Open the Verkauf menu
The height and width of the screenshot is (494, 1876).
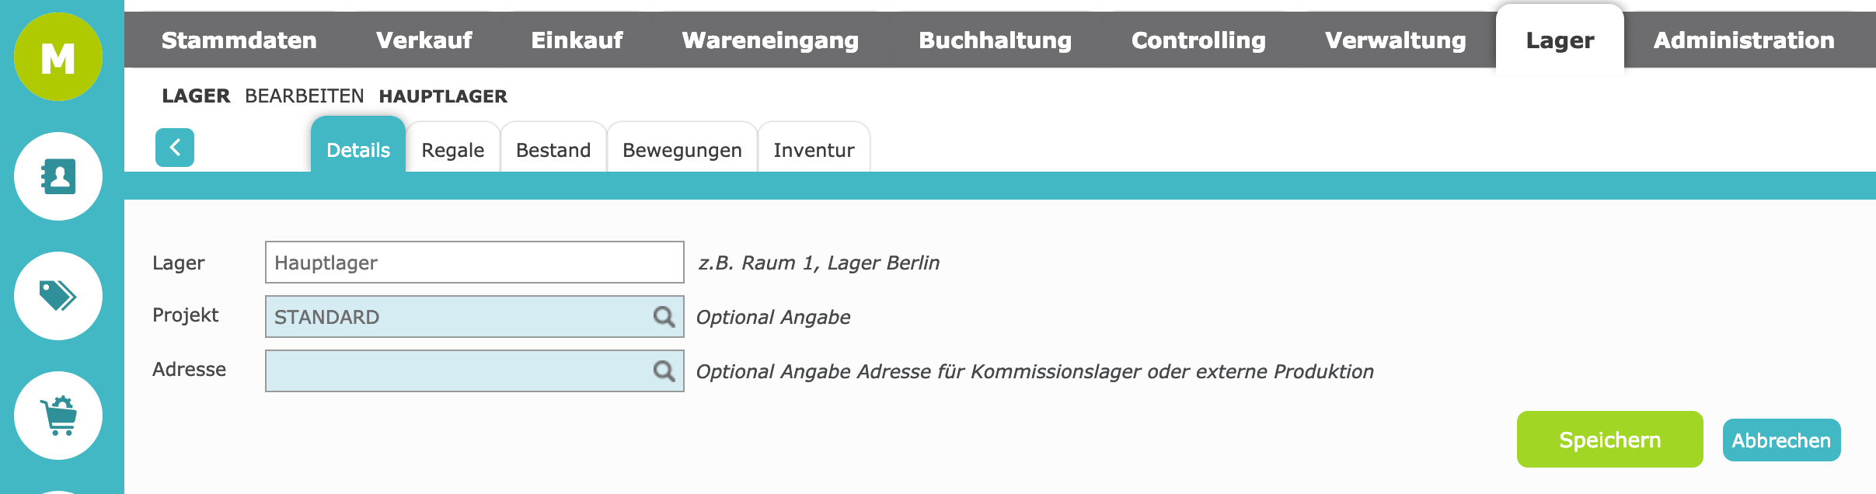click(x=424, y=40)
